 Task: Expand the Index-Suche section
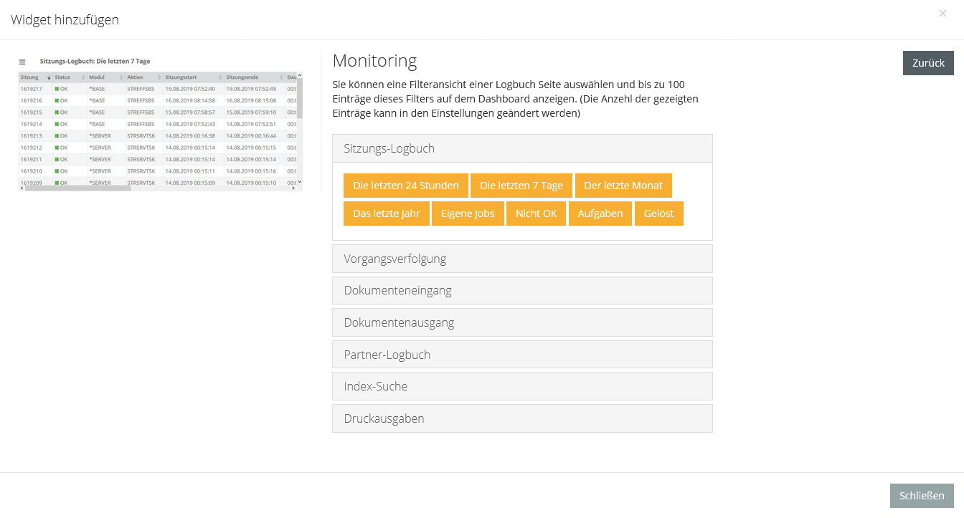coord(522,386)
